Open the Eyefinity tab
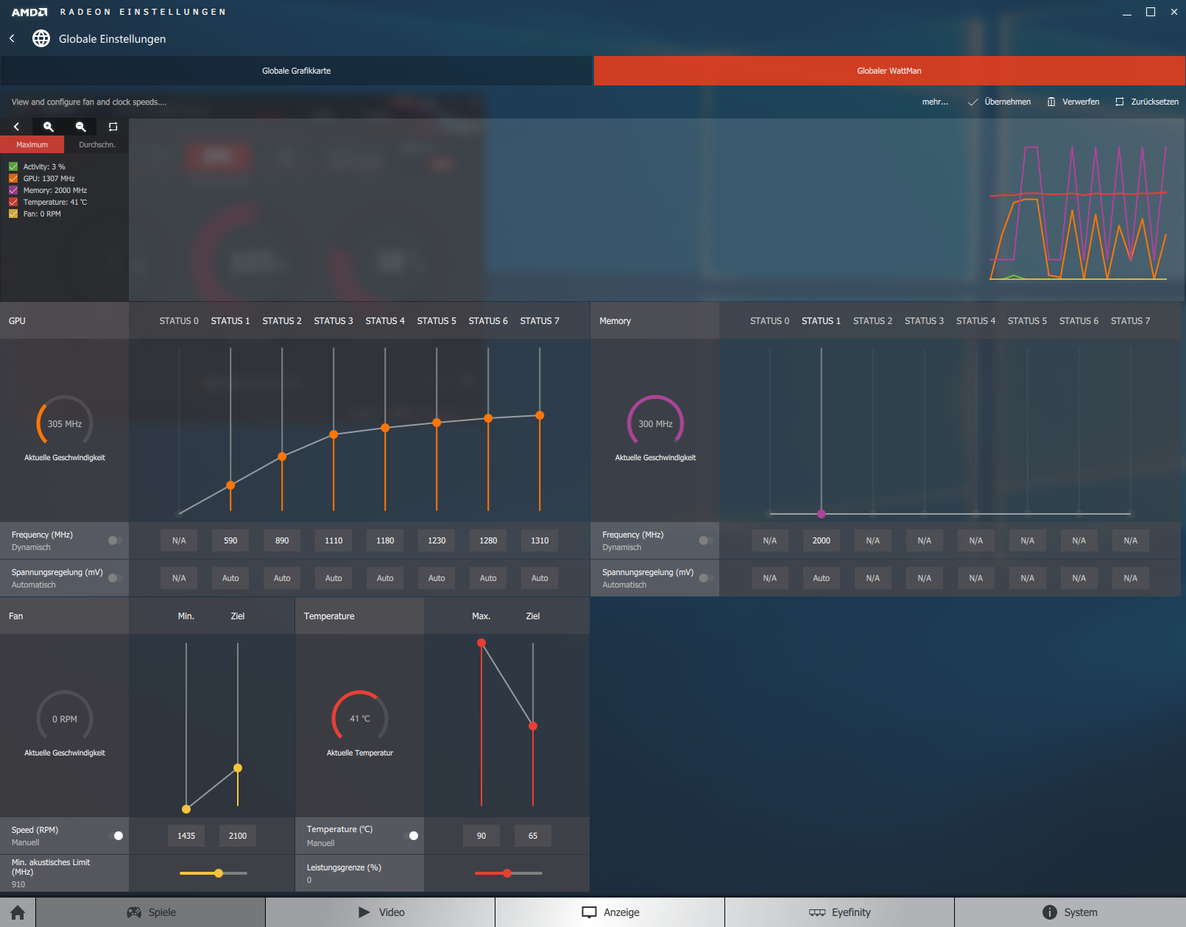The image size is (1186, 927). [840, 912]
